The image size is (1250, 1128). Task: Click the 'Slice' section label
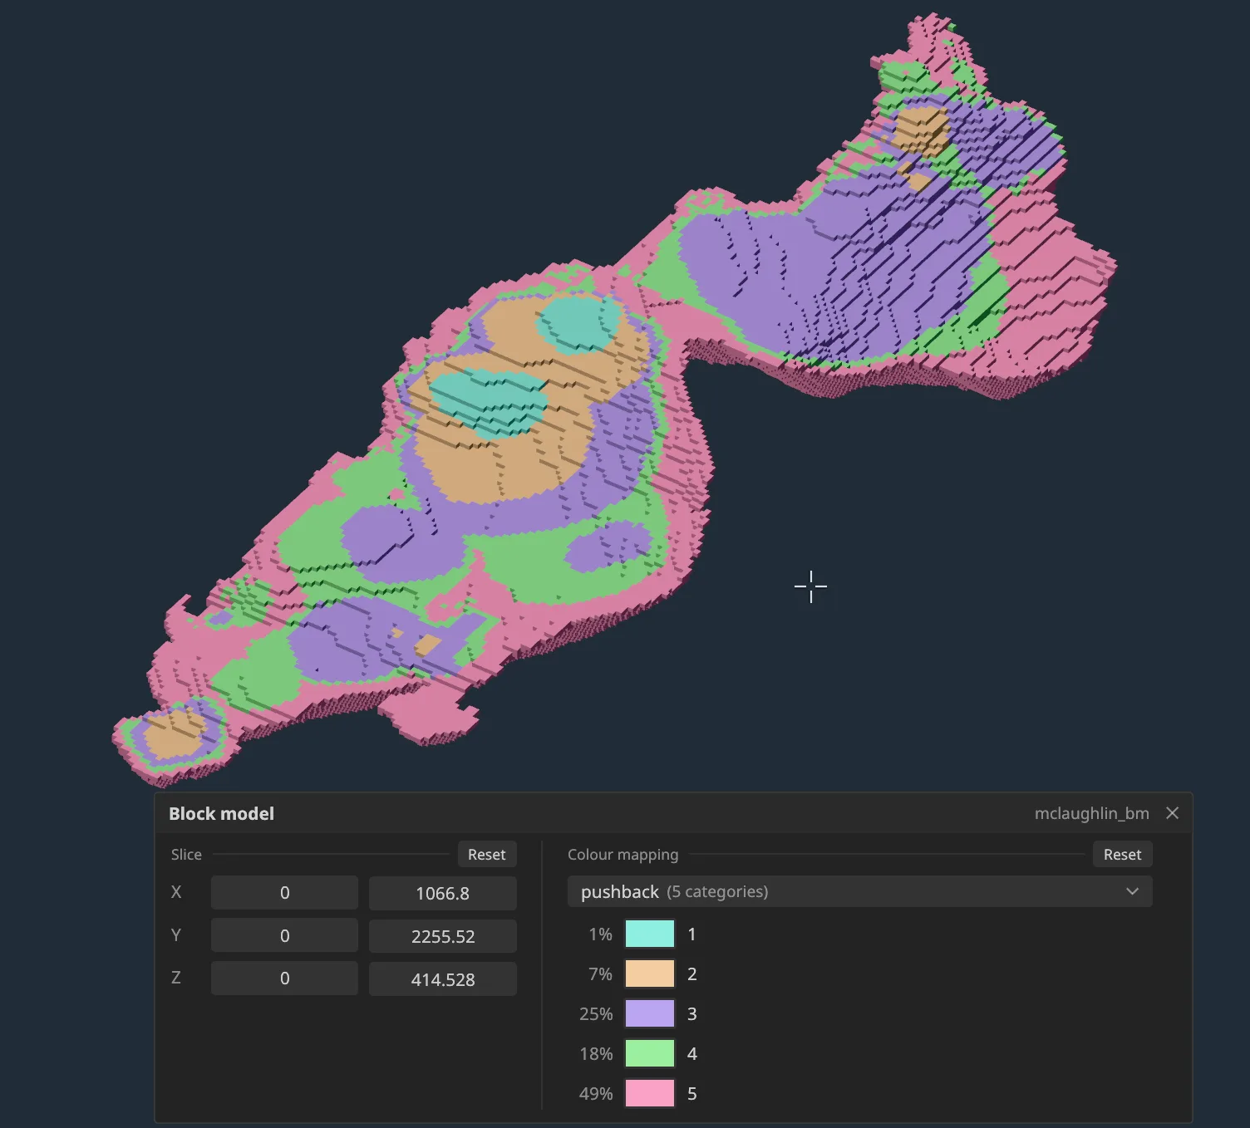pos(186,855)
